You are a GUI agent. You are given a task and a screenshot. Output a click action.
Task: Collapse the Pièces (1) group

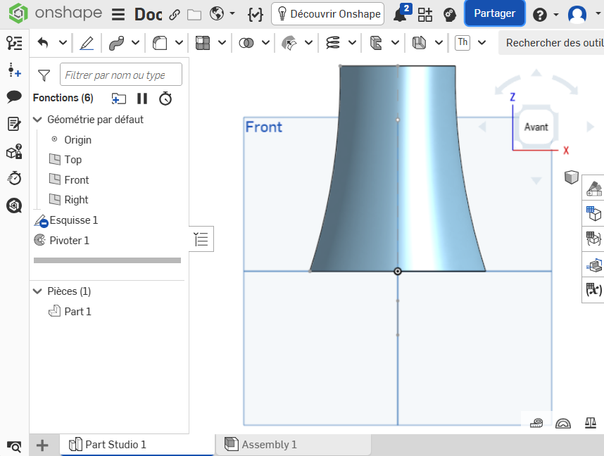[x=37, y=291]
